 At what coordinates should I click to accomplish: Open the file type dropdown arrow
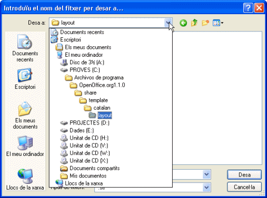tap(206, 187)
